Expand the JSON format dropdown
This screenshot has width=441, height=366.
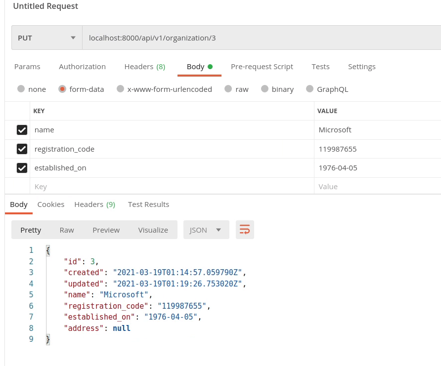(206, 230)
